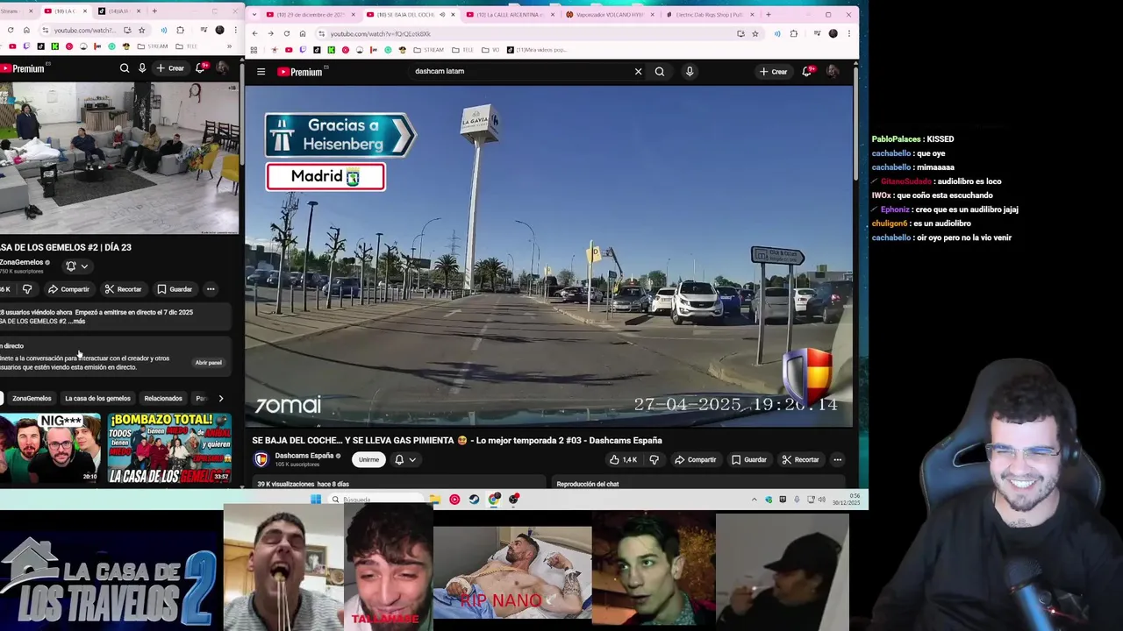Mute audio on 'SE BAJA DEL COCHE' tab
Screen dimensions: 1123x631
441,14
